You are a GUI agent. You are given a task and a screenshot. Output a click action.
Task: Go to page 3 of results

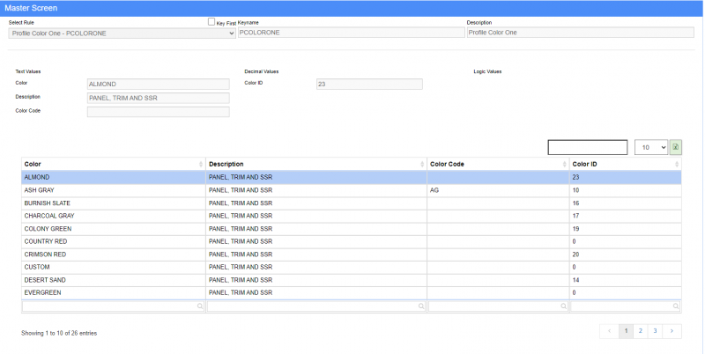[655, 331]
